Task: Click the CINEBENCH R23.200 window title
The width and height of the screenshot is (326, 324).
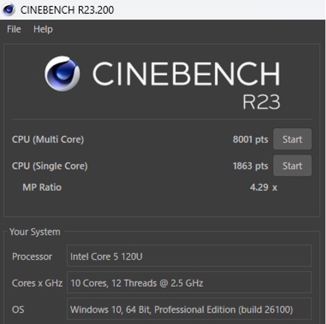Action: tap(67, 10)
